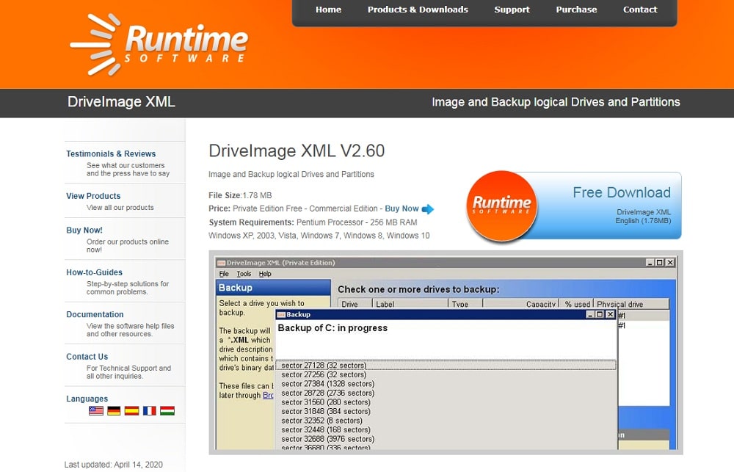Click the blue arrow beside Buy Now
This screenshot has height=472, width=734.
click(428, 209)
